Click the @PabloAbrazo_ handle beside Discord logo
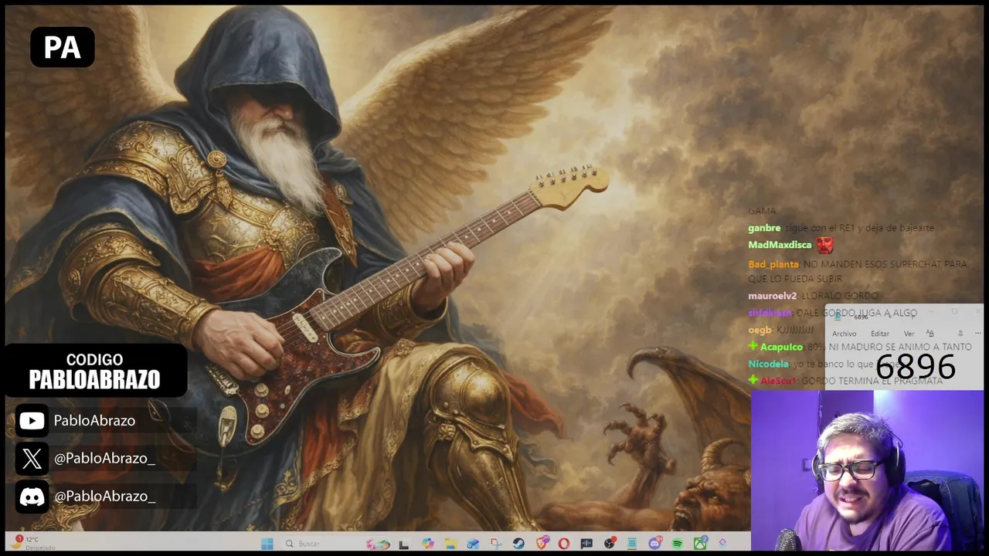The width and height of the screenshot is (989, 556). coord(104,497)
